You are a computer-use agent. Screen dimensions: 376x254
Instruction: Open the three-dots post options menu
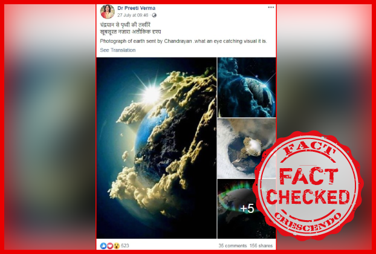point(271,7)
